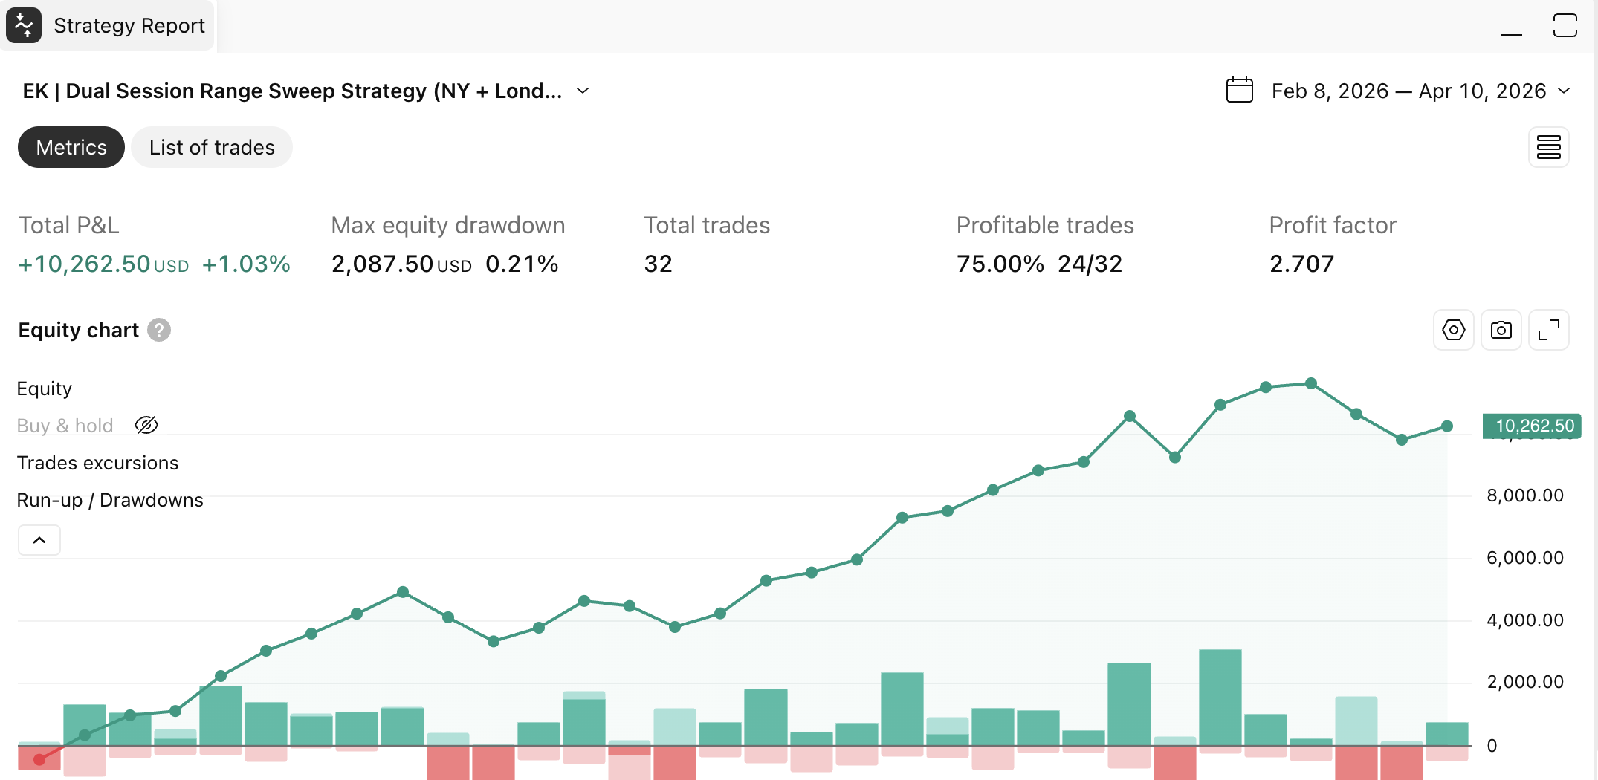This screenshot has width=1598, height=780.
Task: Take a snapshot with the camera icon
Action: coord(1501,330)
